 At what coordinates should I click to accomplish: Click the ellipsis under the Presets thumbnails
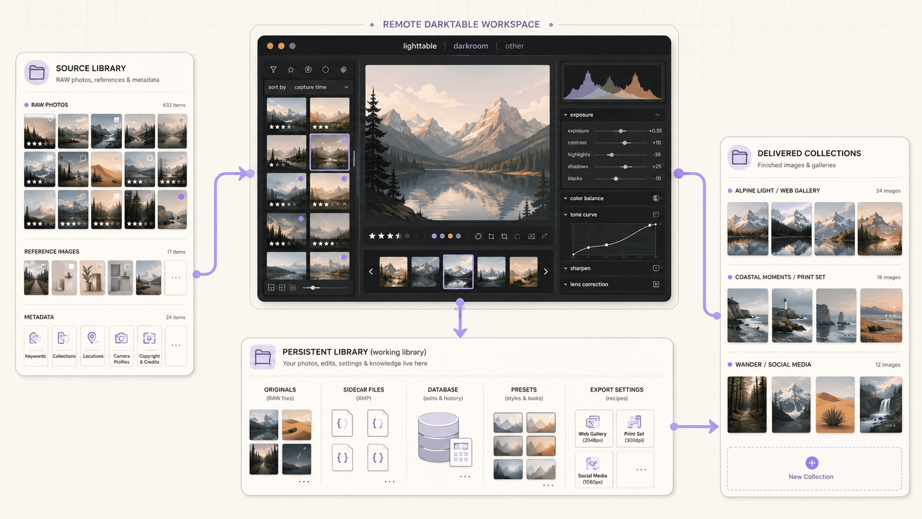coord(548,485)
